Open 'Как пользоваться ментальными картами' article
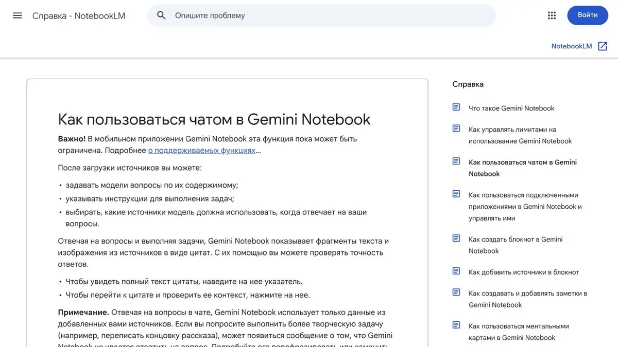 click(519, 332)
